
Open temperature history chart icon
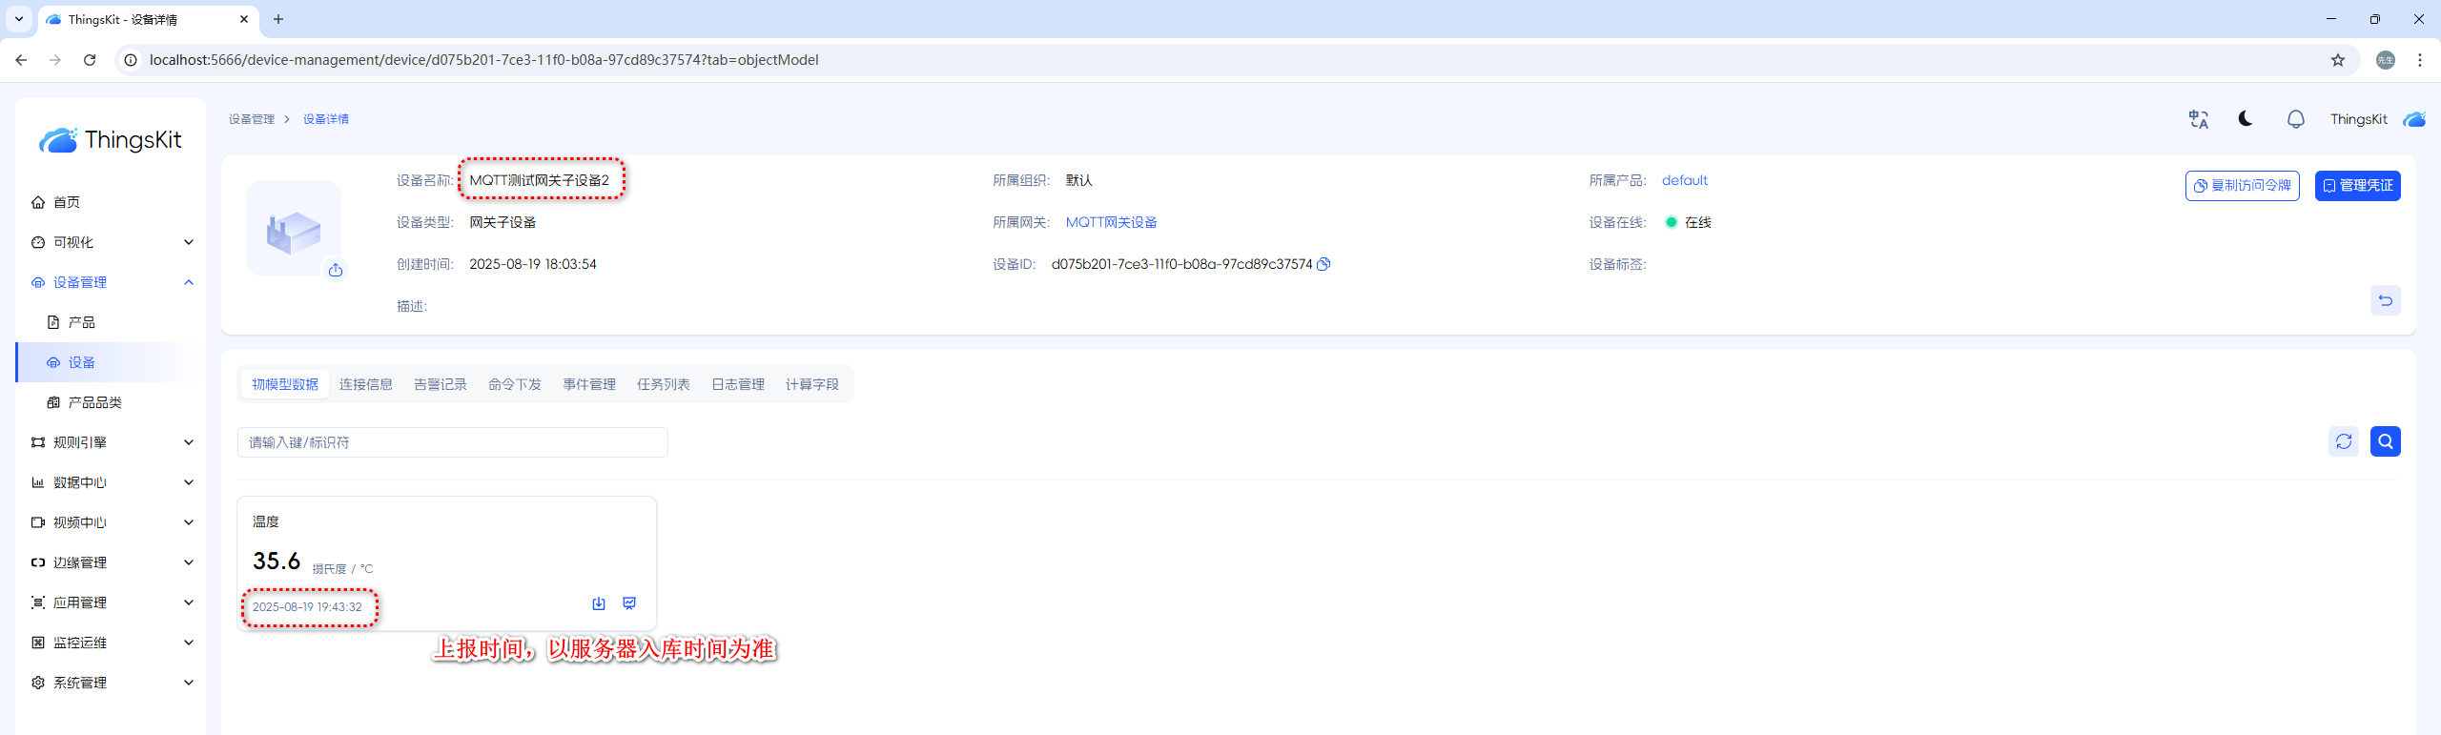pos(629,603)
